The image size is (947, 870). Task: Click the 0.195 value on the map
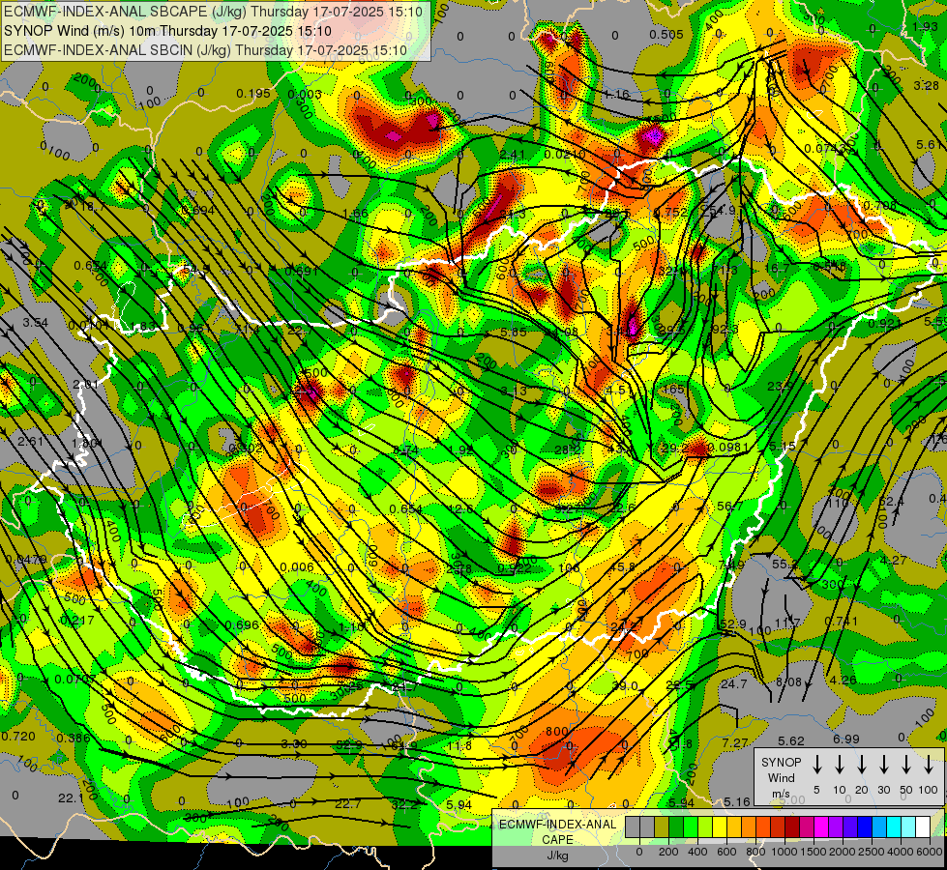tap(253, 94)
